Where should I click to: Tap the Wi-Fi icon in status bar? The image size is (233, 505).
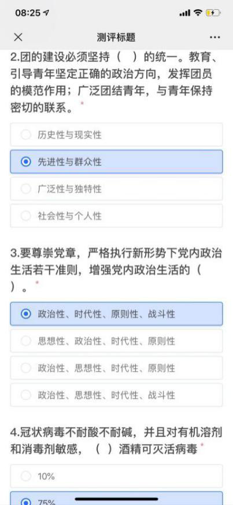(x=198, y=13)
